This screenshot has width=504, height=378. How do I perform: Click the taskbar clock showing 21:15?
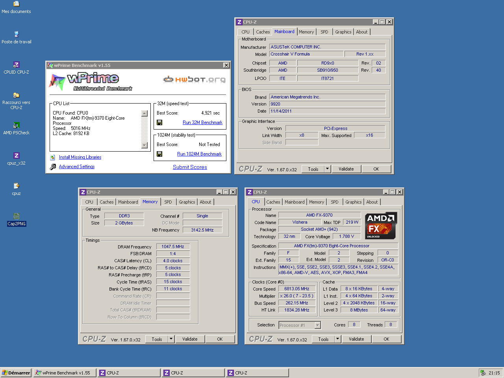tap(494, 373)
